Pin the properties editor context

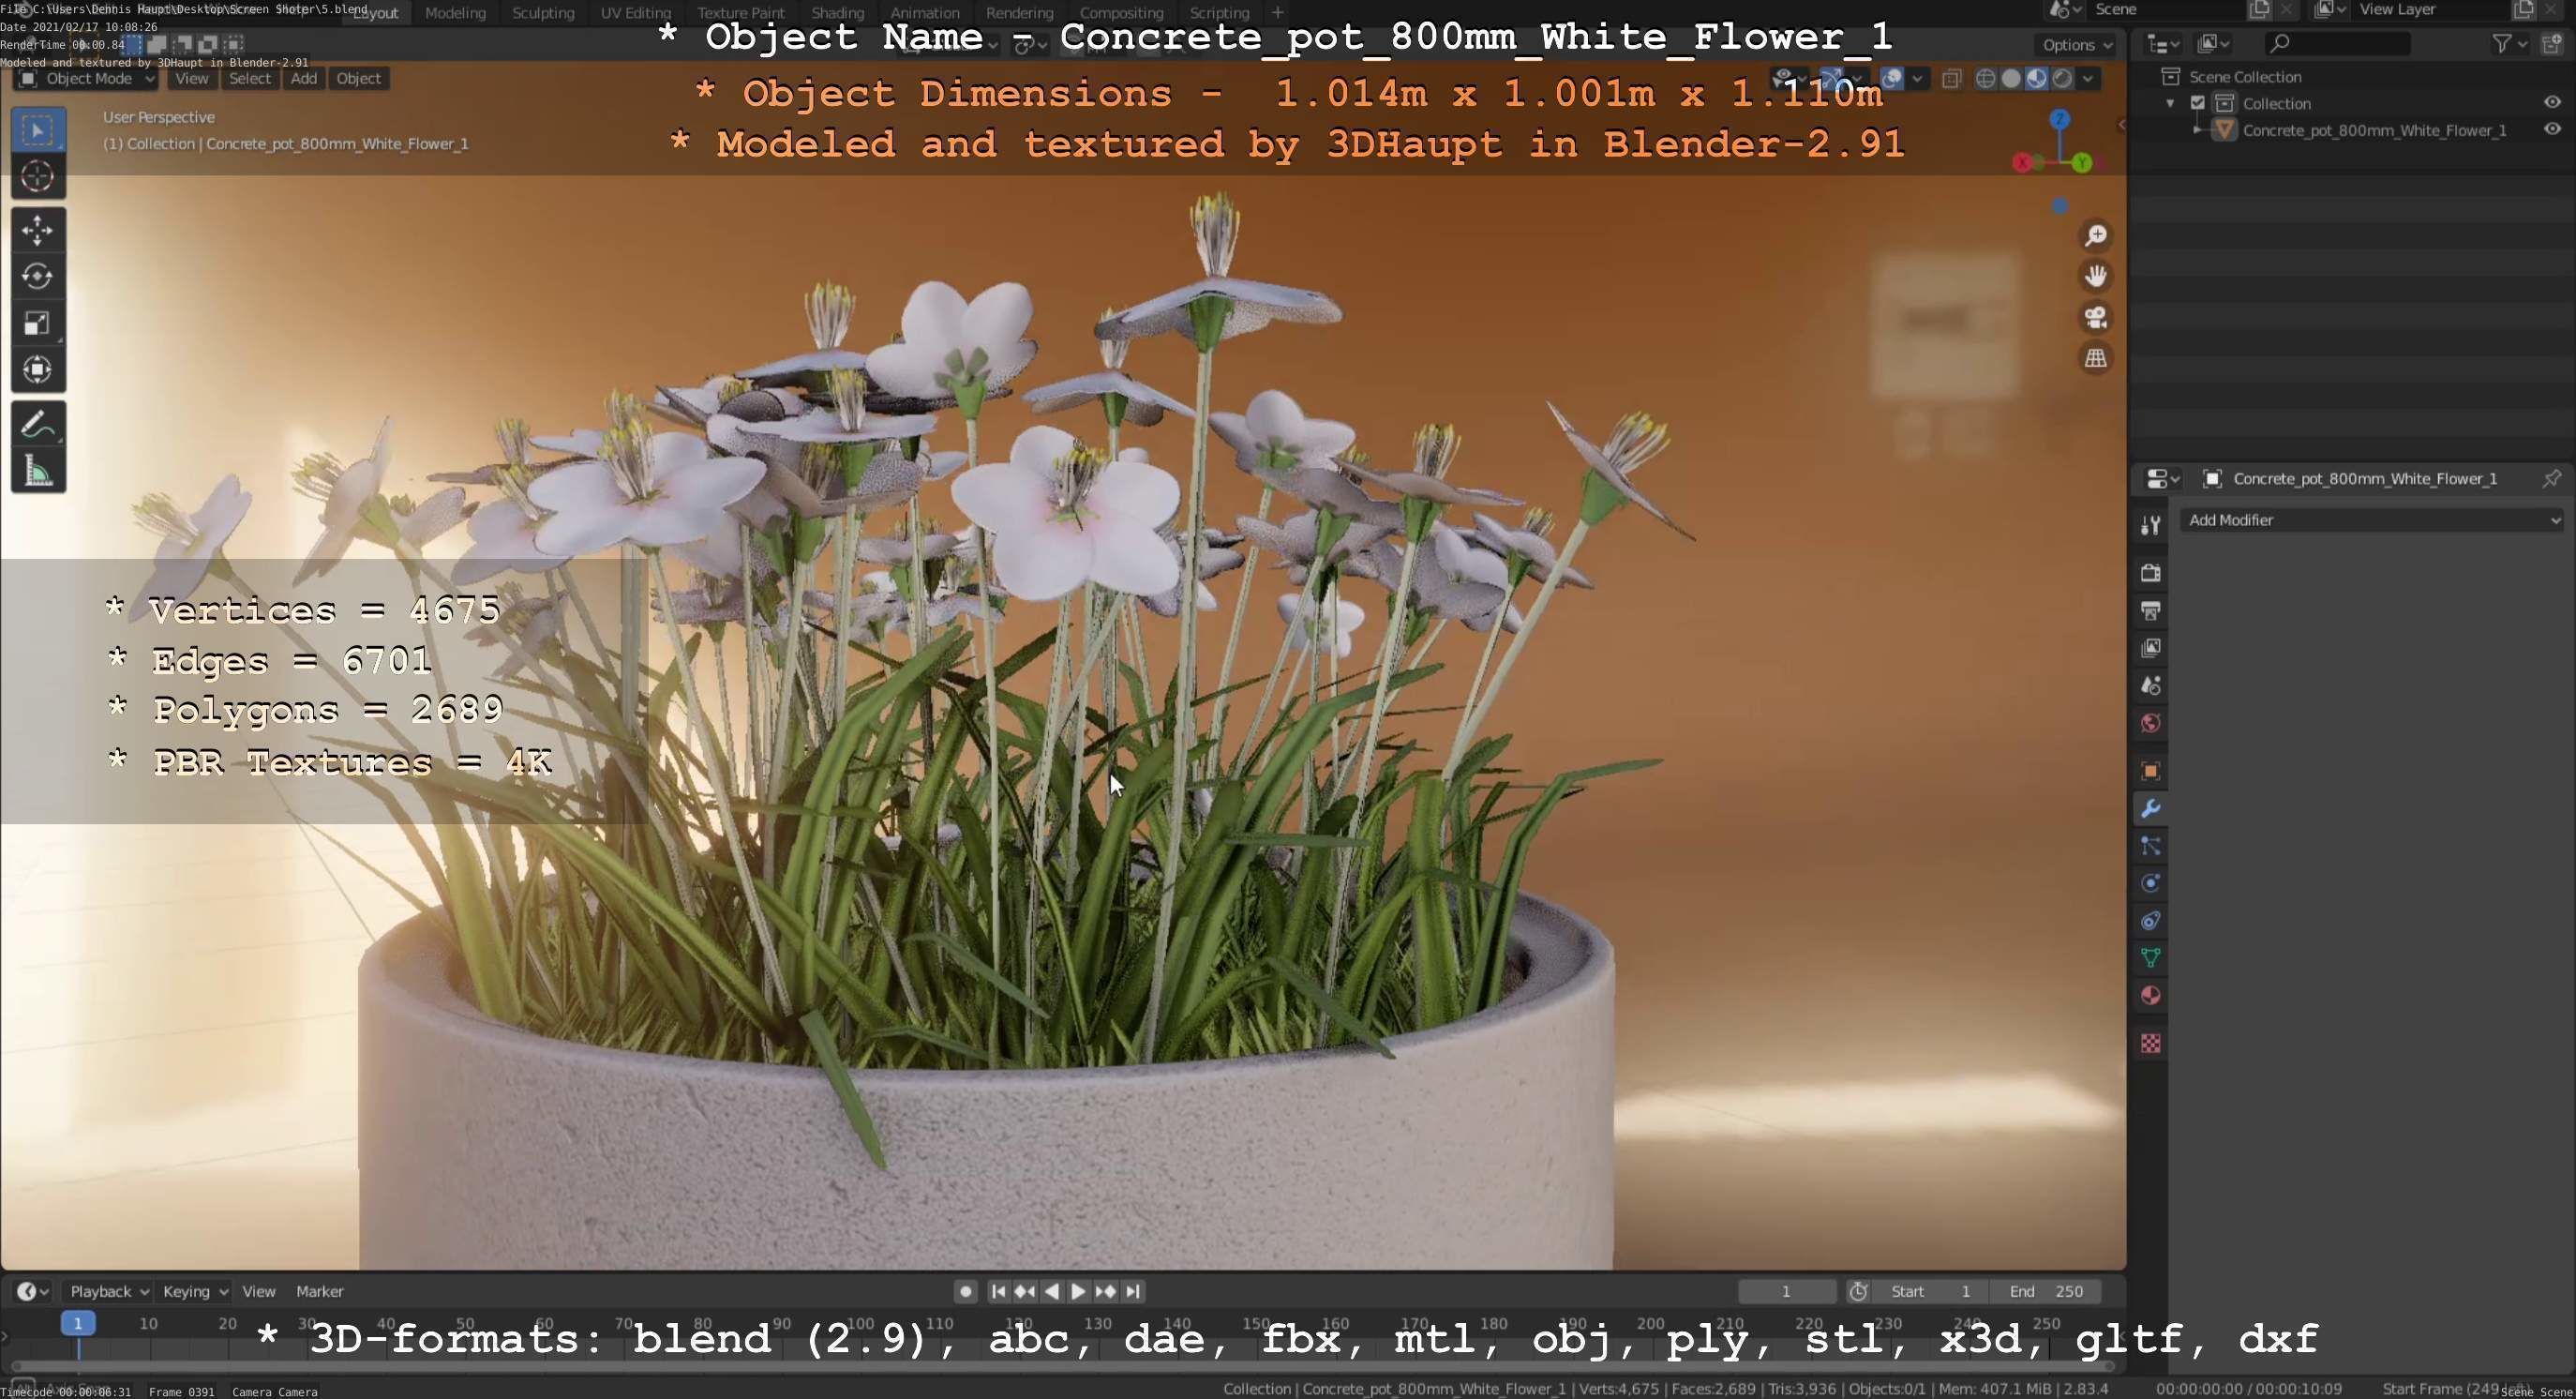[2552, 479]
